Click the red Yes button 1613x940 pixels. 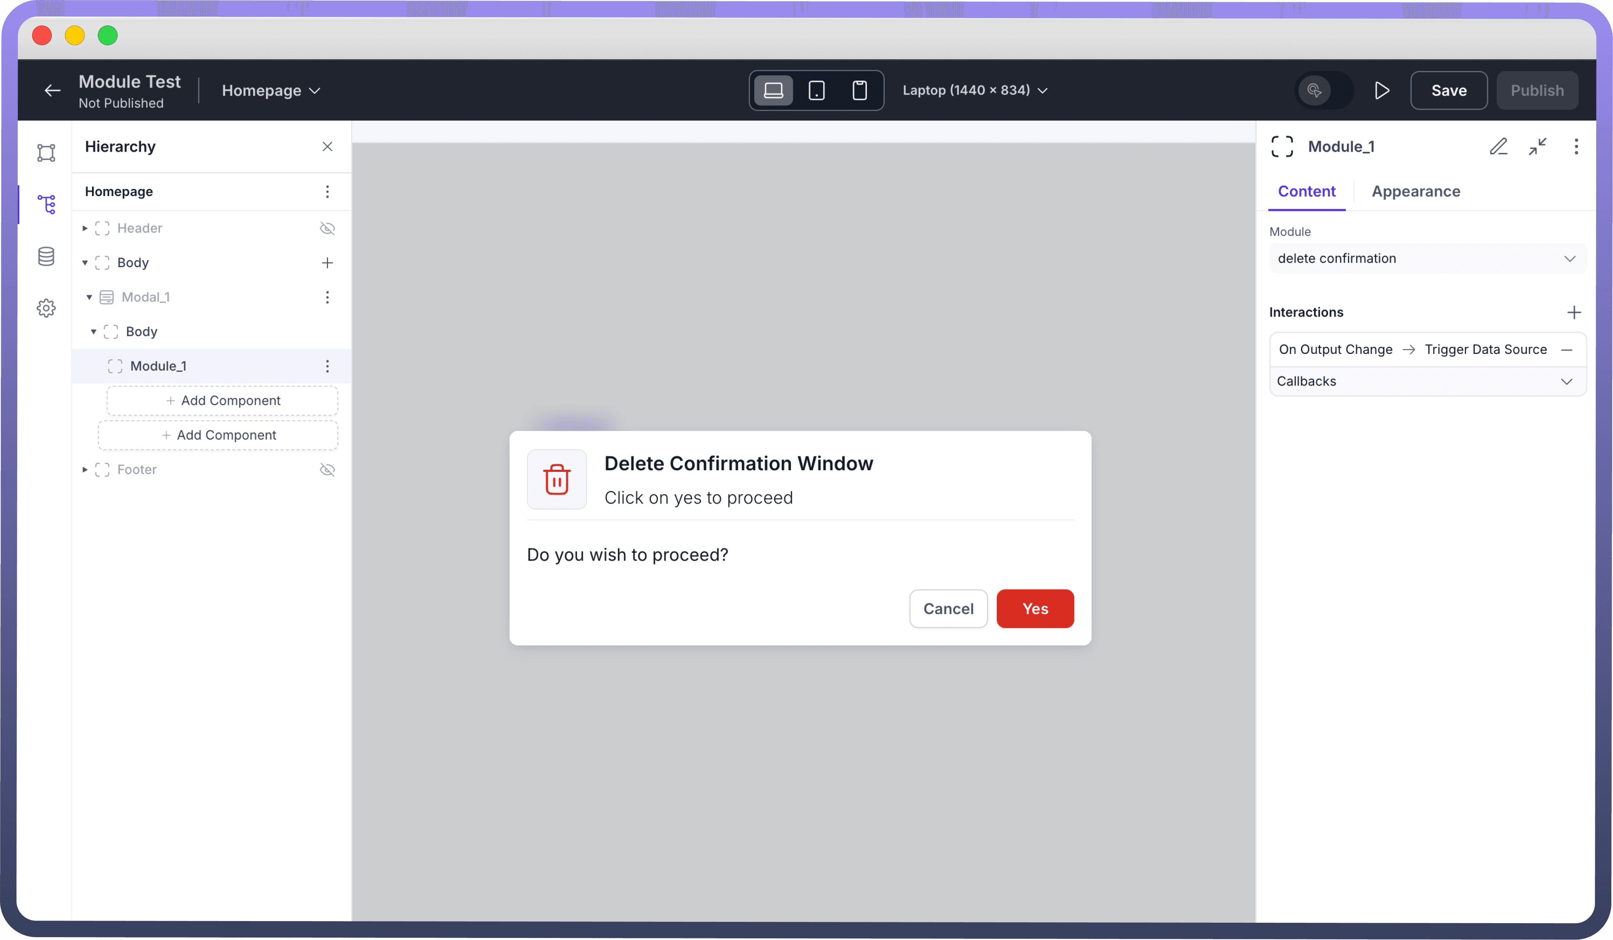point(1034,609)
